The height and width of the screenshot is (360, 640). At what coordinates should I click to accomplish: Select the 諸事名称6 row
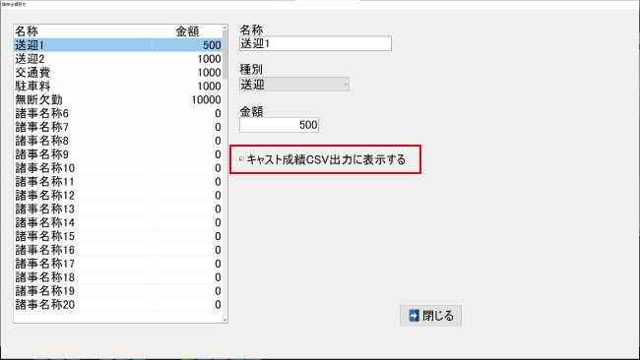(x=118, y=113)
